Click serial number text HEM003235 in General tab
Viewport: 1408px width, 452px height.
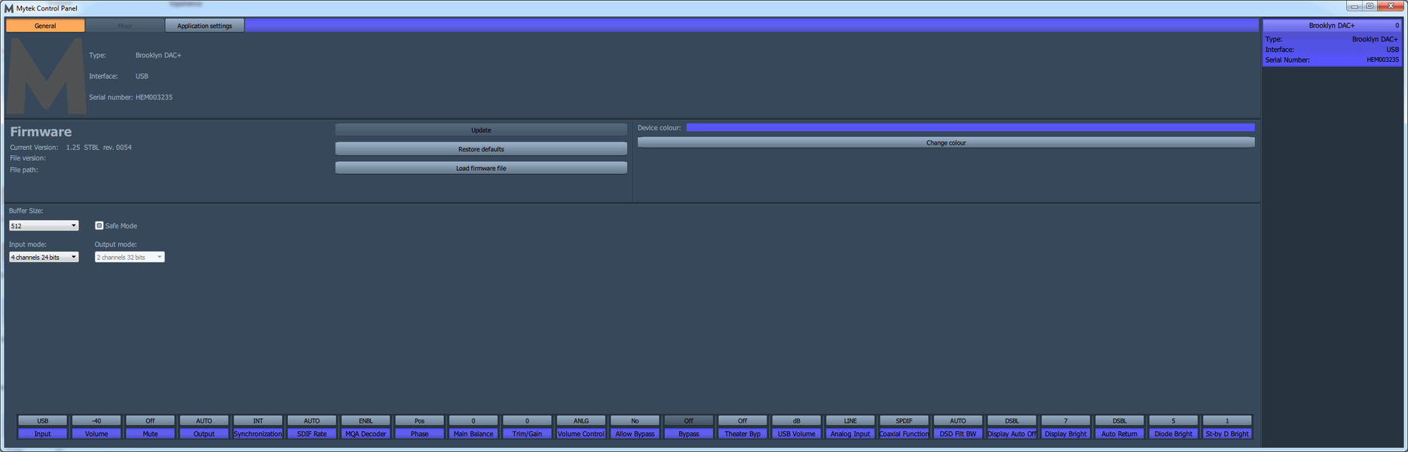click(154, 97)
